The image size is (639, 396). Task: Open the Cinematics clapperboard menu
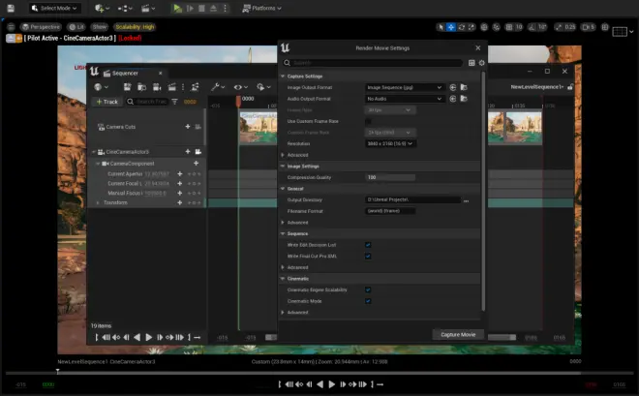[x=148, y=8]
